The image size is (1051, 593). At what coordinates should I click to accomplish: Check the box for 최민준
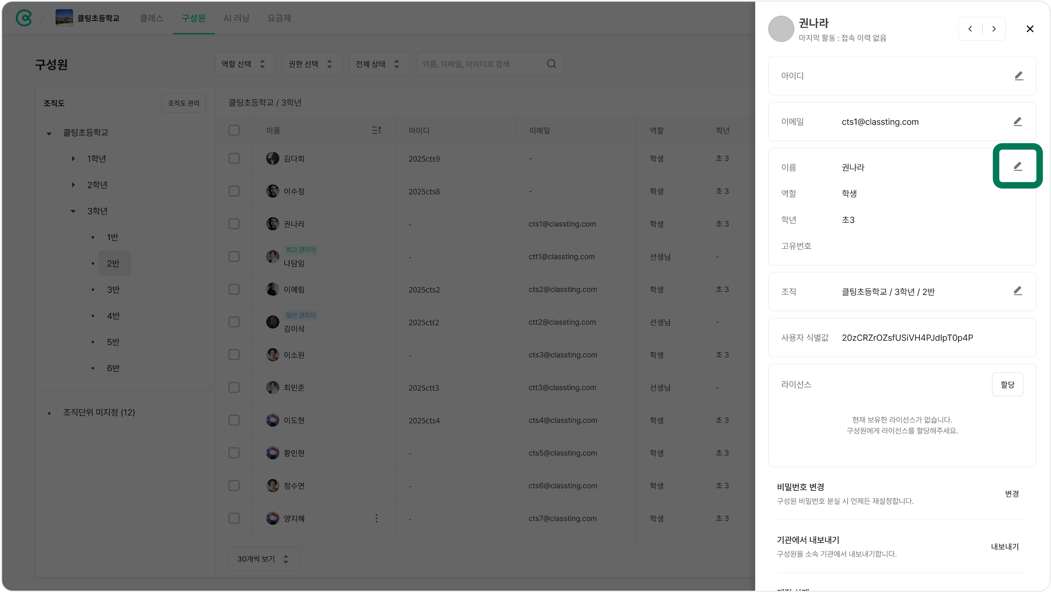234,388
